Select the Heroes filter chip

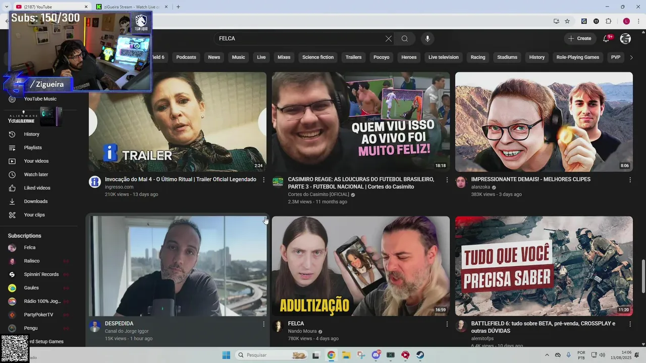tap(409, 57)
